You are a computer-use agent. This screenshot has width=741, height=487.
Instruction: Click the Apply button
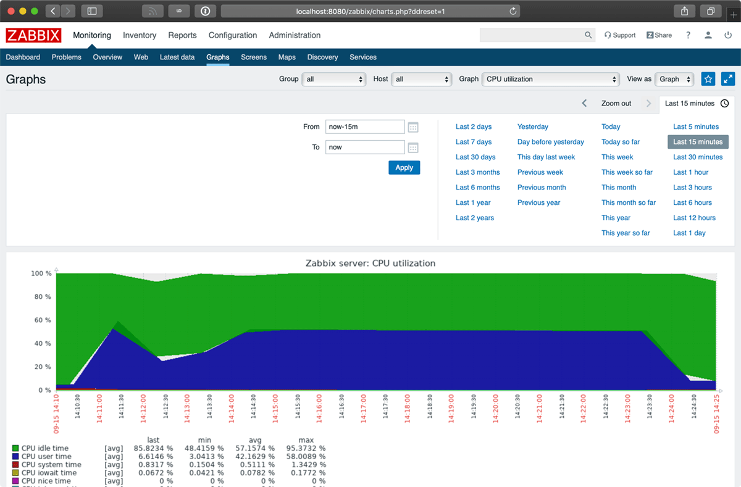point(404,167)
